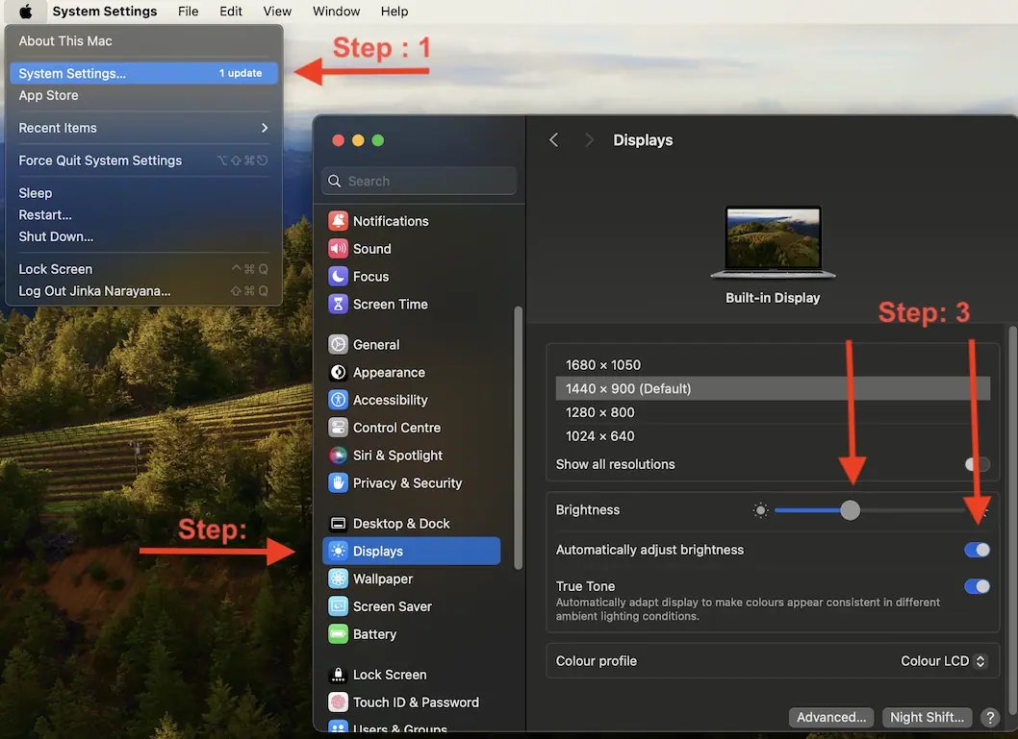This screenshot has width=1018, height=739.
Task: Enable Show all resolutions toggle
Action: click(x=977, y=464)
